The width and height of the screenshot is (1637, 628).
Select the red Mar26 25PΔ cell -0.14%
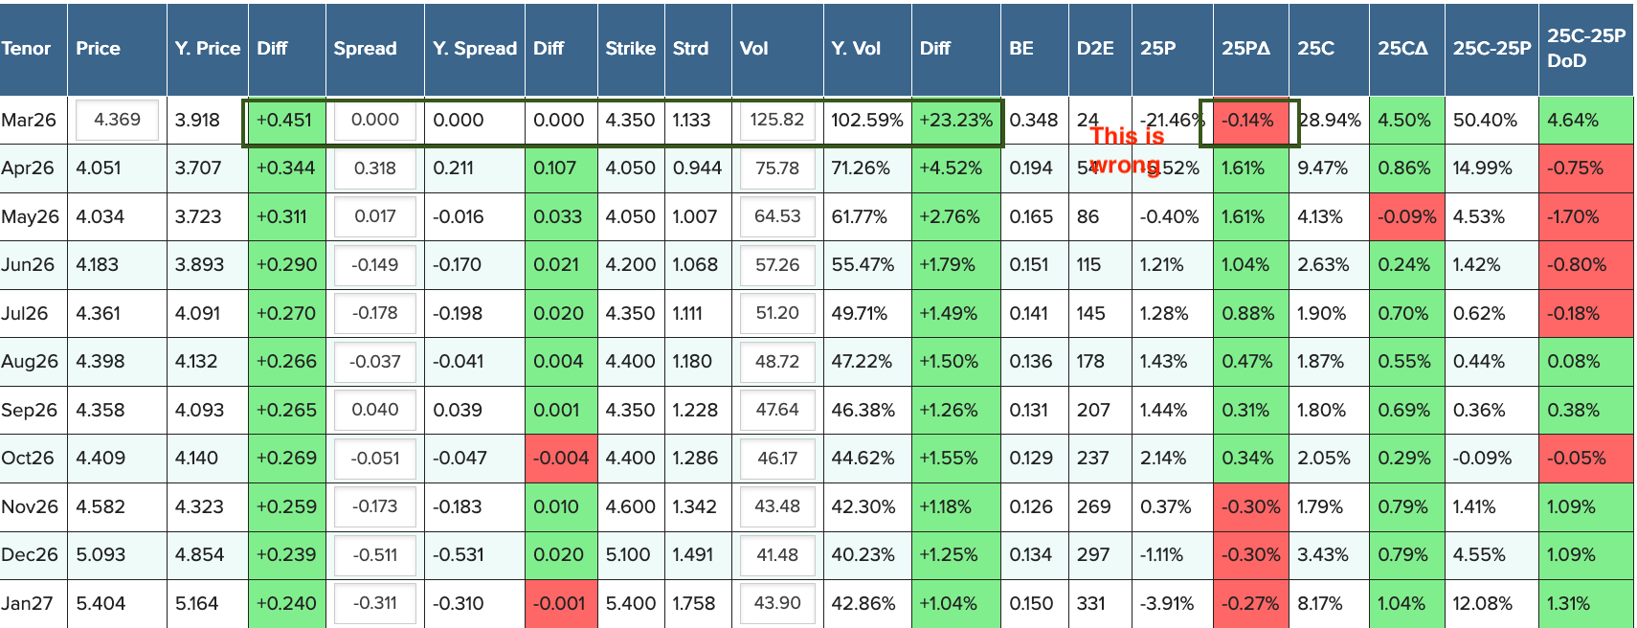[1250, 121]
